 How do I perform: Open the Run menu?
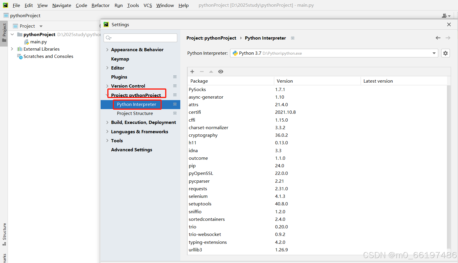coord(119,5)
